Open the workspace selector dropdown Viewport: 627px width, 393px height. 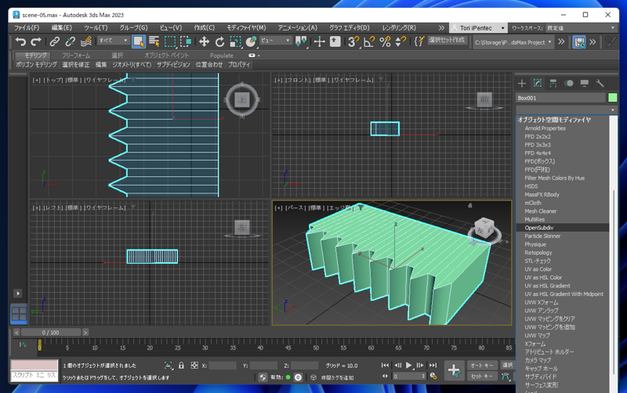[581, 28]
